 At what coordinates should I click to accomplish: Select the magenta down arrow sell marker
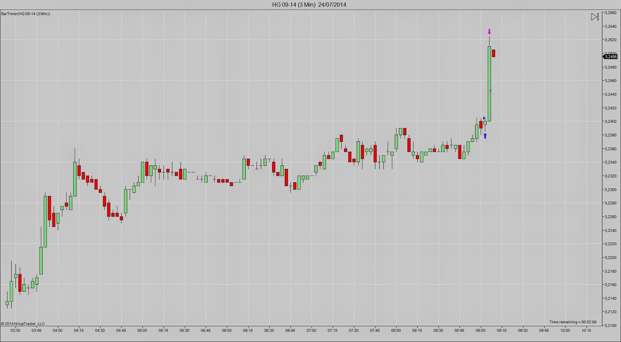click(489, 32)
